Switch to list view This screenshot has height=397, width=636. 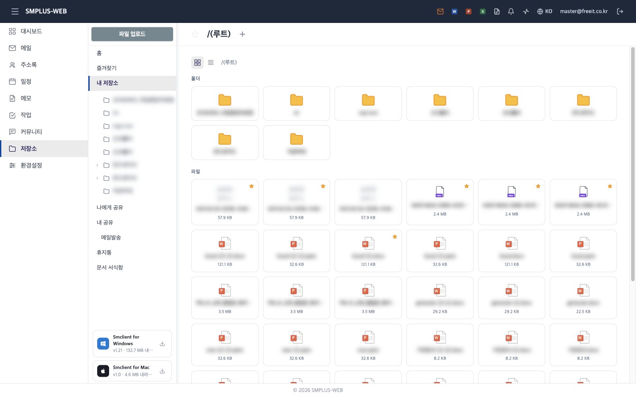pos(211,63)
